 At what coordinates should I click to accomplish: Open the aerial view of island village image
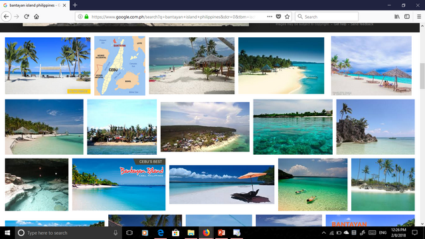coord(205,127)
